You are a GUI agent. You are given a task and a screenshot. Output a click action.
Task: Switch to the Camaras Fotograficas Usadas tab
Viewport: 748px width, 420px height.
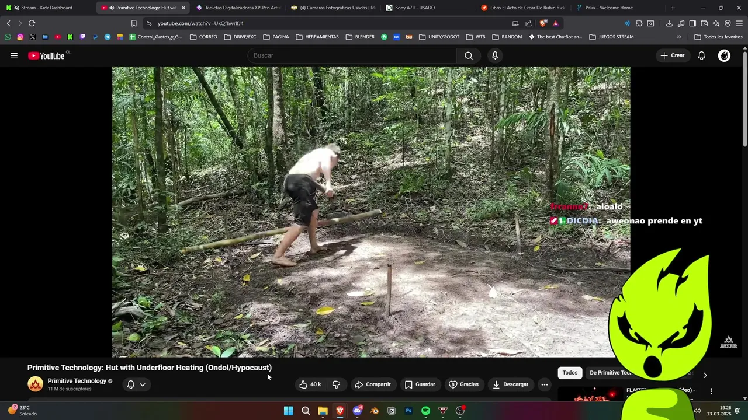tap(333, 8)
